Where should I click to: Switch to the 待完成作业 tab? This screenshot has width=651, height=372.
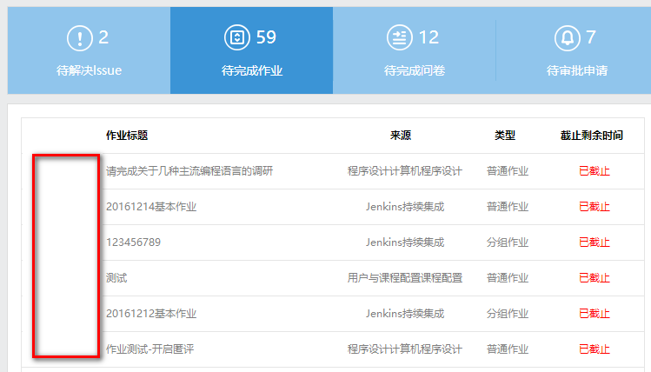(251, 50)
